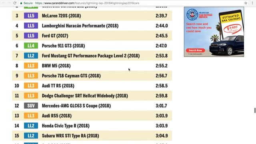Click the LL3 badge beside Porsche 718 Cayman

[31, 76]
